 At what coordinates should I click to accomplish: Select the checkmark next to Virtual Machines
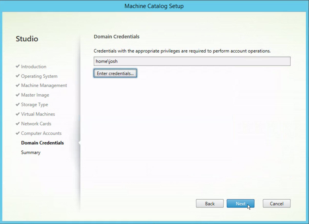click(x=17, y=114)
